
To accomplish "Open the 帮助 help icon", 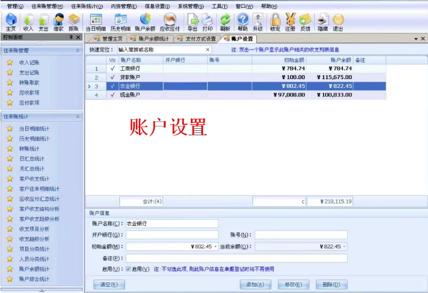I will pos(243,23).
